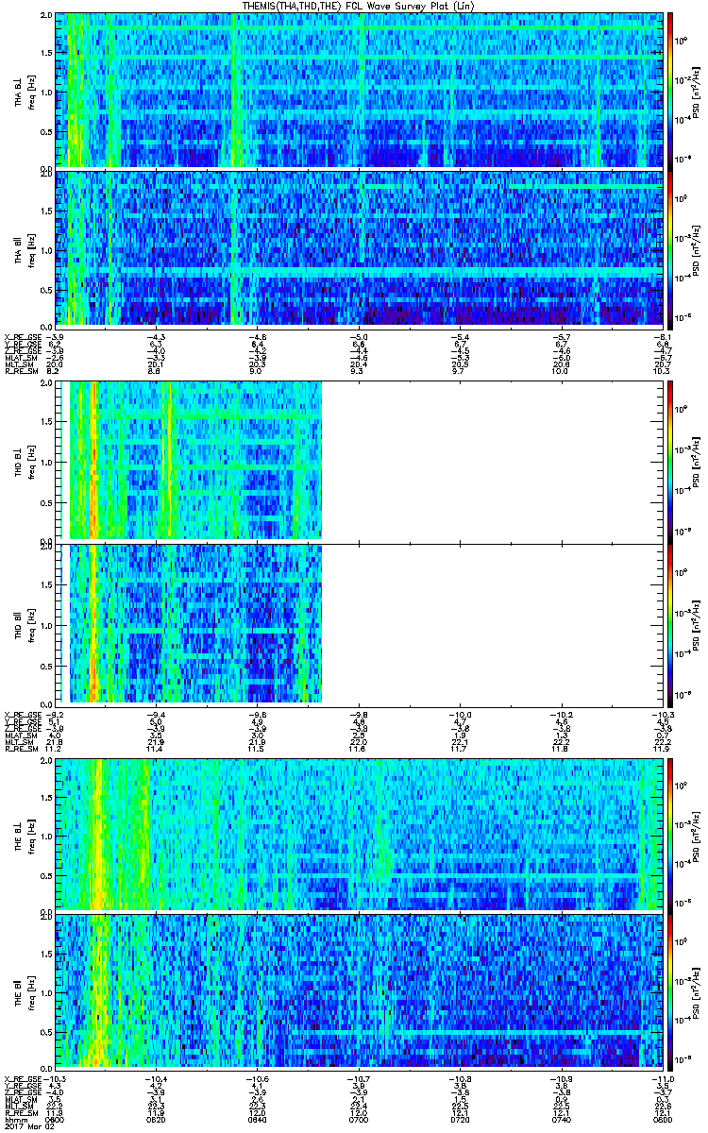This screenshot has height=1133, width=708.
Task: Click the THEMIS FGL Wave Survey Plot title
Action: (360, 6)
